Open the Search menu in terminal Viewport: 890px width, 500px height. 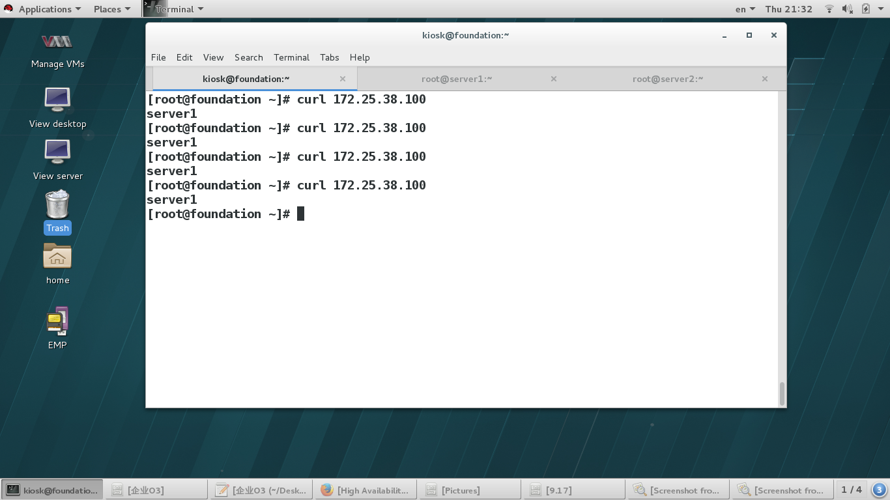coord(249,57)
